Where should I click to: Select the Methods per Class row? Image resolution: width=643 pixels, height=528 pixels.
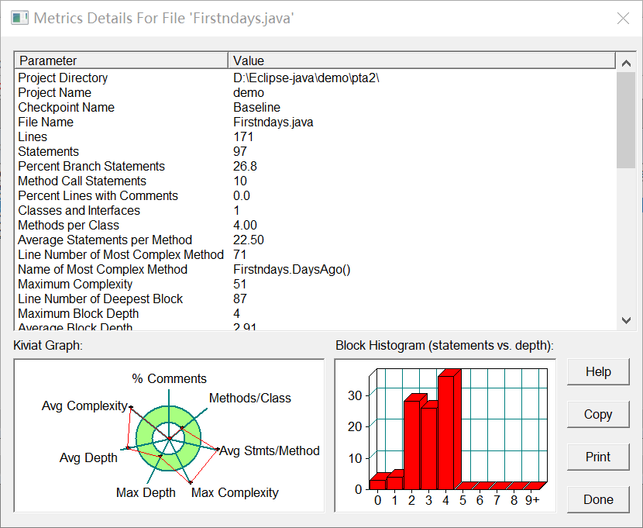point(316,226)
